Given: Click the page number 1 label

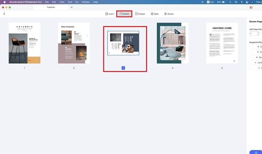Looking at the screenshot, I should 25,68.
